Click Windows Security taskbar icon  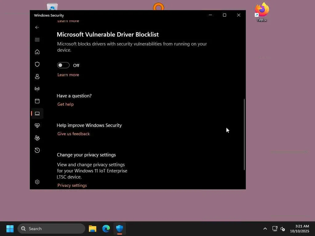120,229
